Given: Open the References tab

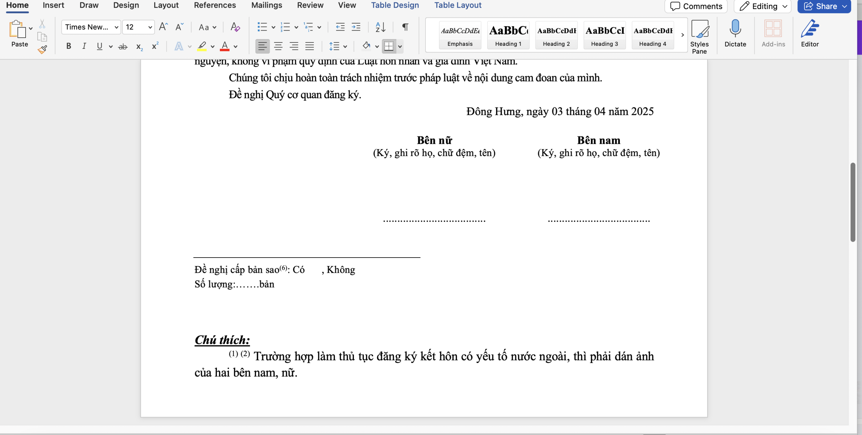Looking at the screenshot, I should (x=214, y=5).
